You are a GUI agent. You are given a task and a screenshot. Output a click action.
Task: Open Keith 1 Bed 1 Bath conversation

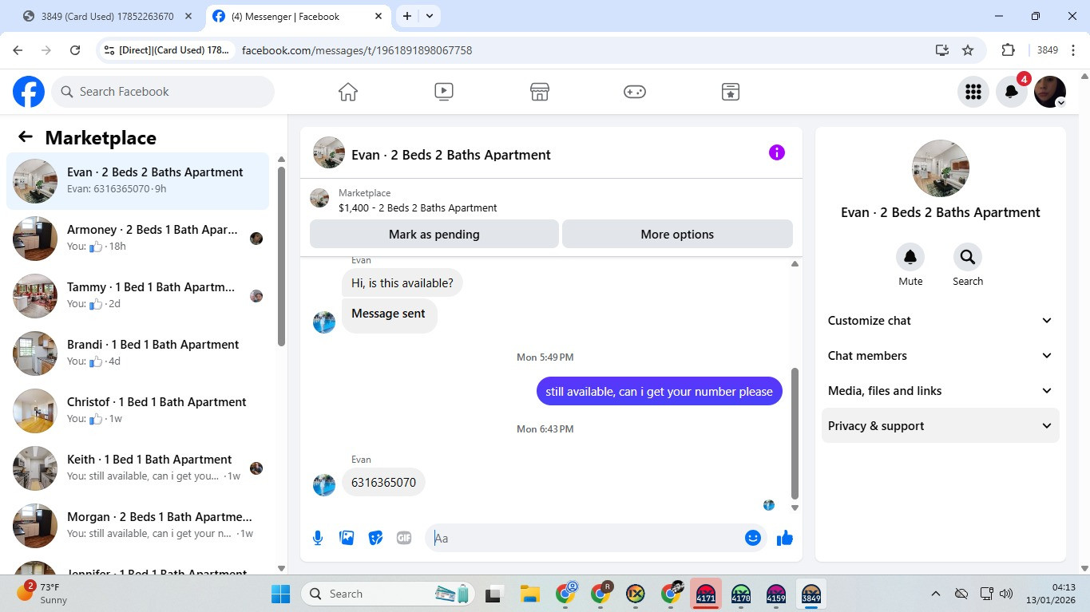click(138, 468)
